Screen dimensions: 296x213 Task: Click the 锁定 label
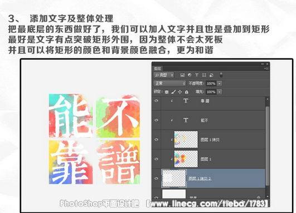pos(158,92)
